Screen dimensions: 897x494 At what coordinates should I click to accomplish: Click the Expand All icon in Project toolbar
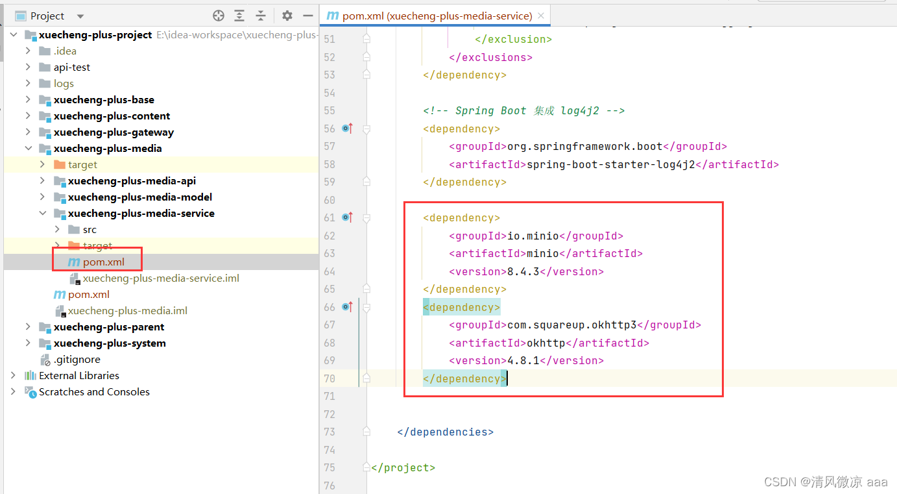tap(239, 16)
